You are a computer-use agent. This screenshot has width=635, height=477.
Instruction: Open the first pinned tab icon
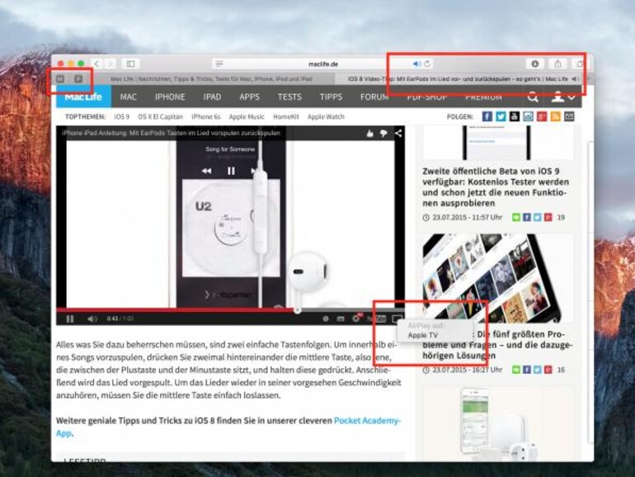60,78
